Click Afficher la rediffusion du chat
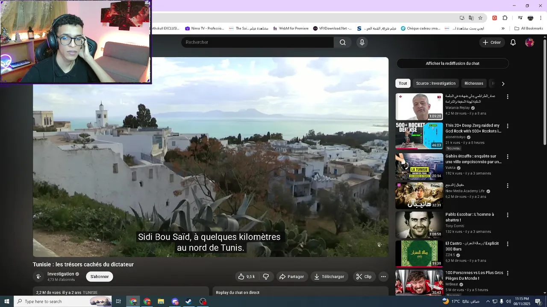This screenshot has height=307, width=547. click(453, 64)
